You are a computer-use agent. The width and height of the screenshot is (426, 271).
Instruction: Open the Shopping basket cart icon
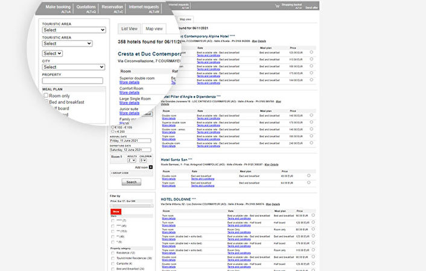coord(277,6)
